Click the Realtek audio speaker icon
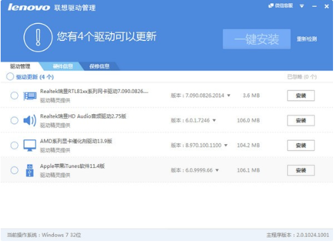Image resolution: width=335 pixels, height=243 pixels. coord(30,121)
